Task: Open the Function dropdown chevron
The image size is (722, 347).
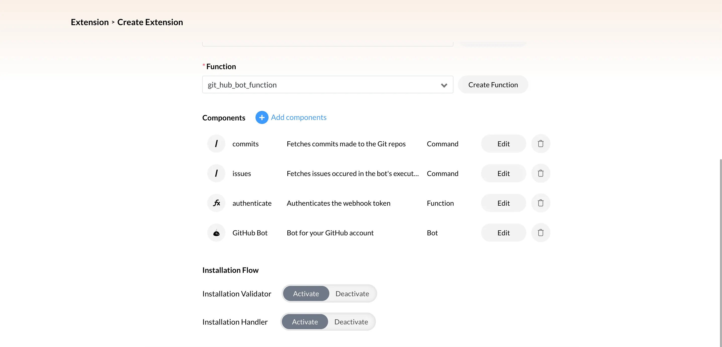Action: [x=444, y=85]
